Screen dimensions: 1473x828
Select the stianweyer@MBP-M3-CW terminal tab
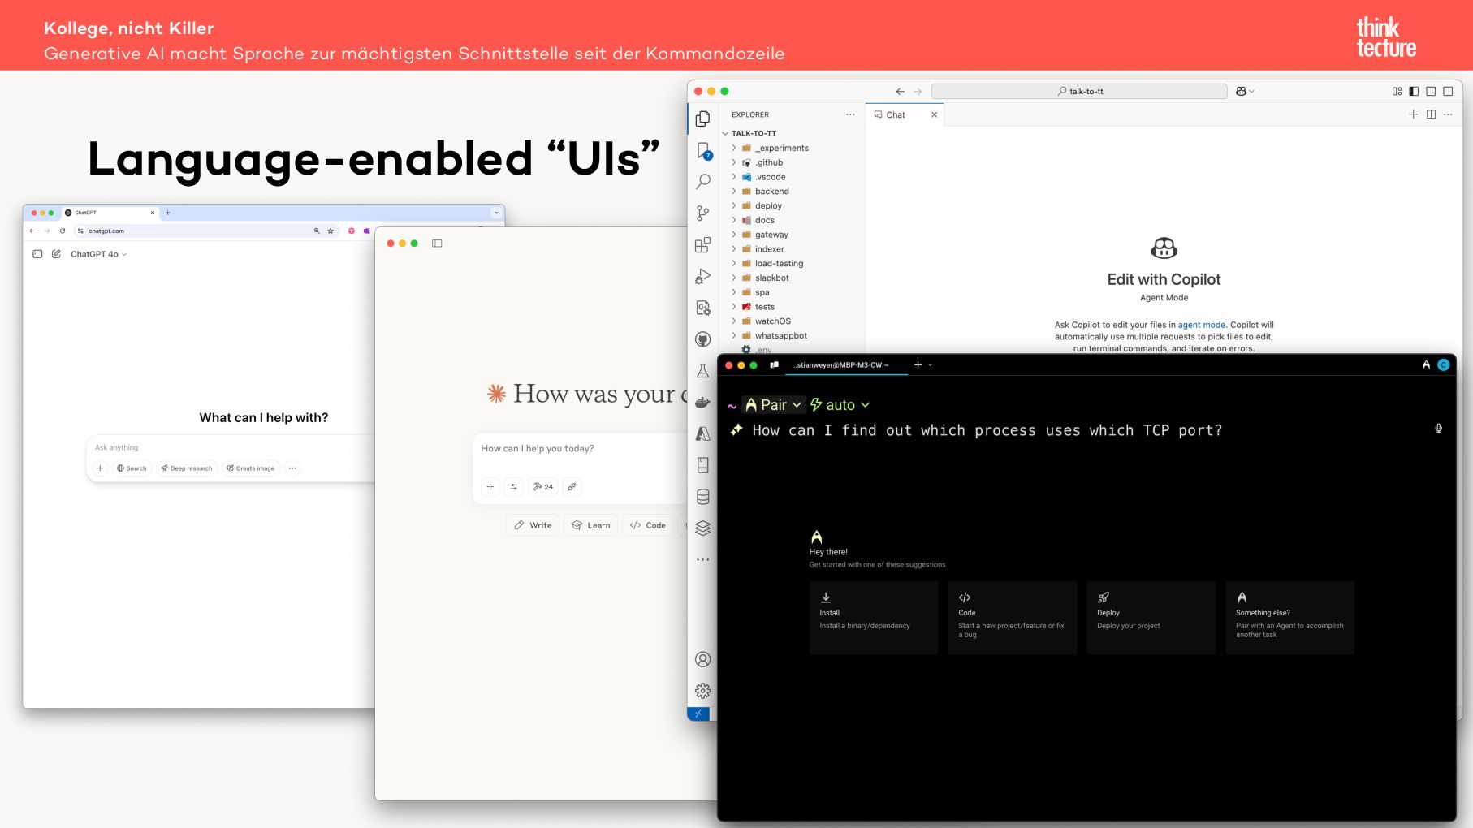(840, 365)
